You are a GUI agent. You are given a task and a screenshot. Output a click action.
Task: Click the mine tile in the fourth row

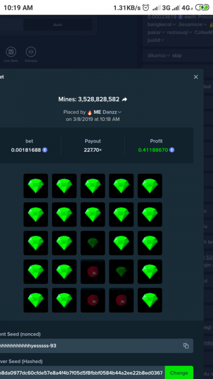(x=93, y=271)
